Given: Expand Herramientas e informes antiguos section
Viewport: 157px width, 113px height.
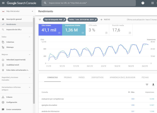Looking at the screenshot, I should coord(30,87).
